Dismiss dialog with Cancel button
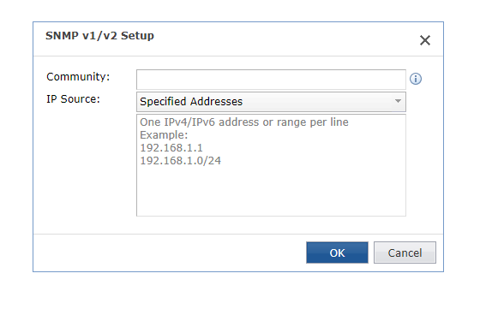This screenshot has width=504, height=309. (x=405, y=253)
